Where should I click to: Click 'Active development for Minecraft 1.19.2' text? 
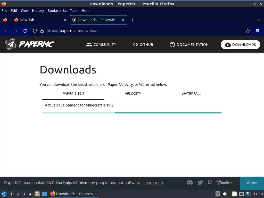coord(79,105)
